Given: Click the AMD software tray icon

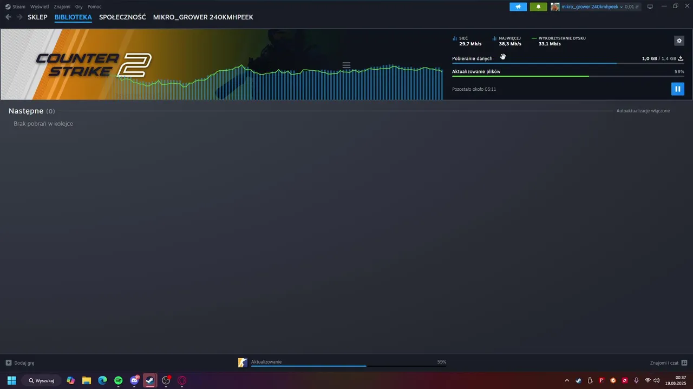Looking at the screenshot, I should click(x=625, y=380).
